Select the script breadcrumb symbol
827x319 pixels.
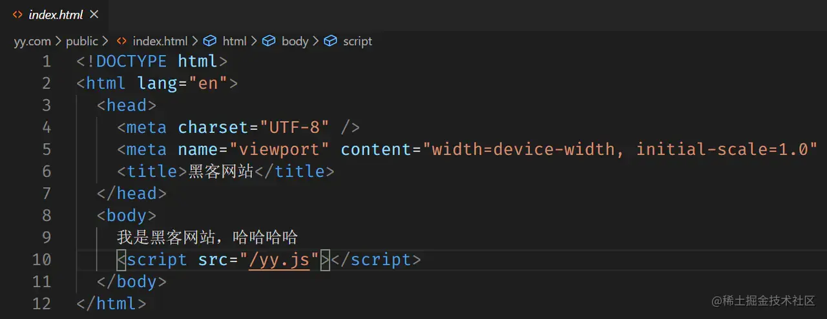coord(357,41)
